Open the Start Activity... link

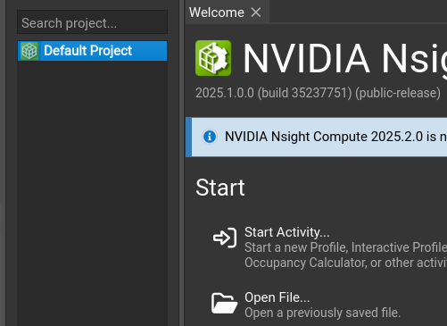pyautogui.click(x=287, y=232)
